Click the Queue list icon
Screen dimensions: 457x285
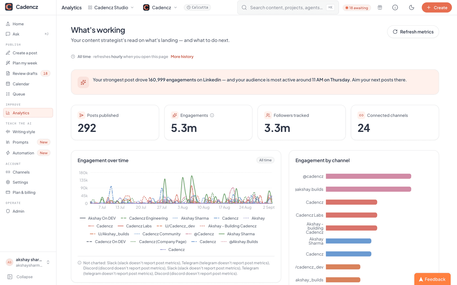[x=8, y=94]
